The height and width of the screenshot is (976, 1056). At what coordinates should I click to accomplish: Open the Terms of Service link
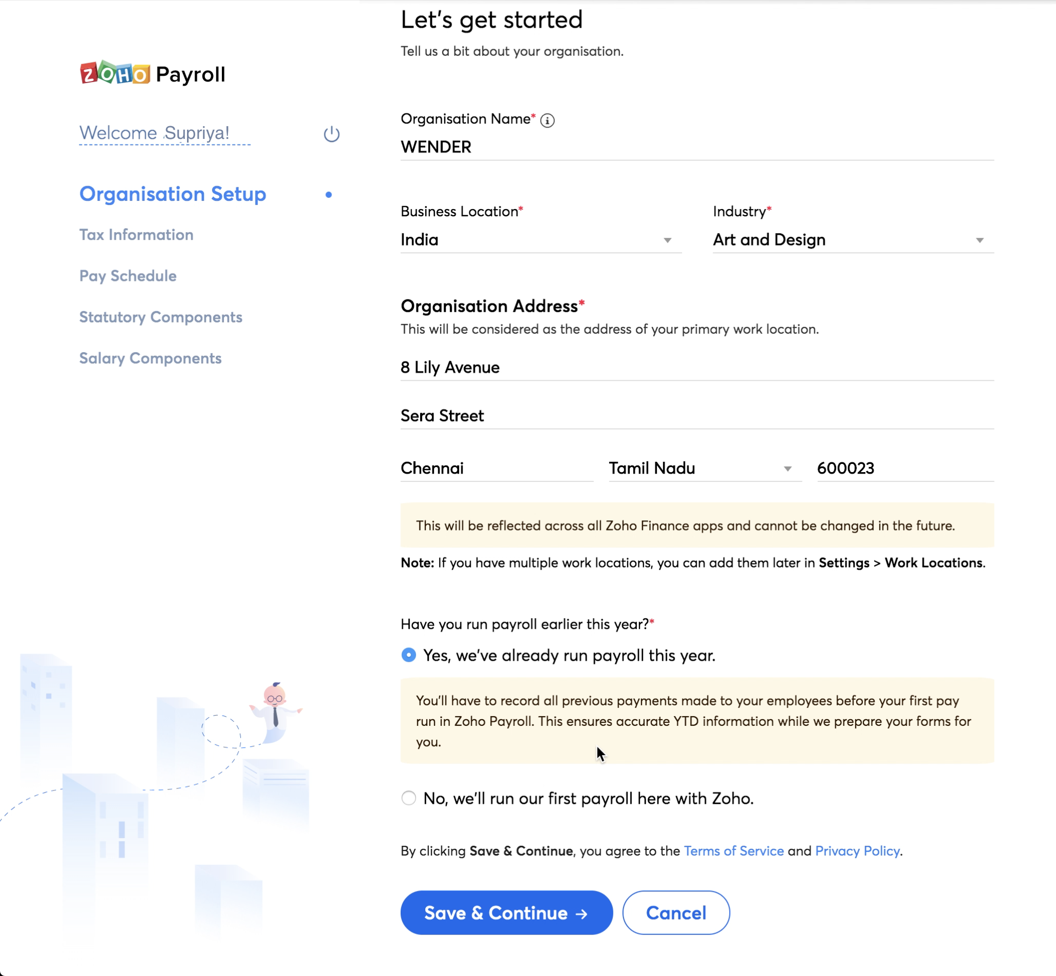click(733, 851)
